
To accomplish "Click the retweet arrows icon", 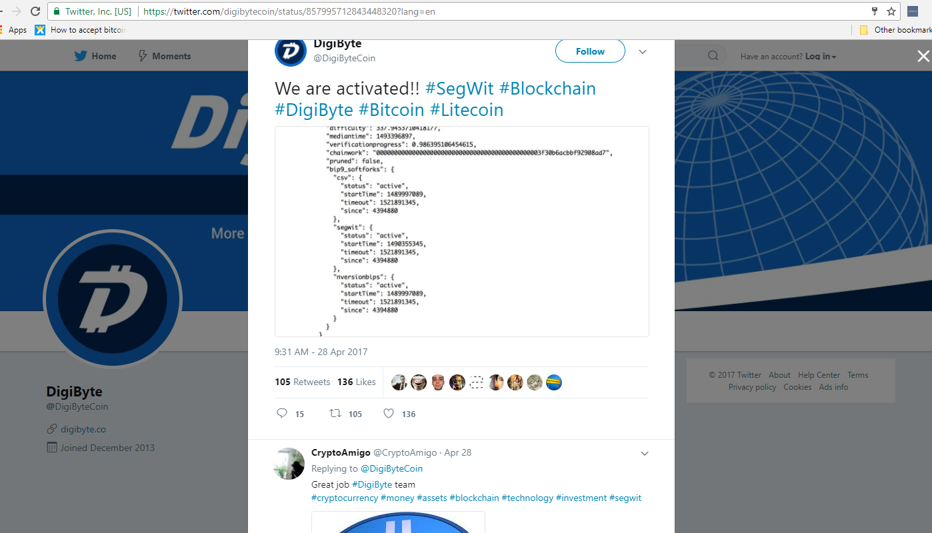I will click(335, 413).
